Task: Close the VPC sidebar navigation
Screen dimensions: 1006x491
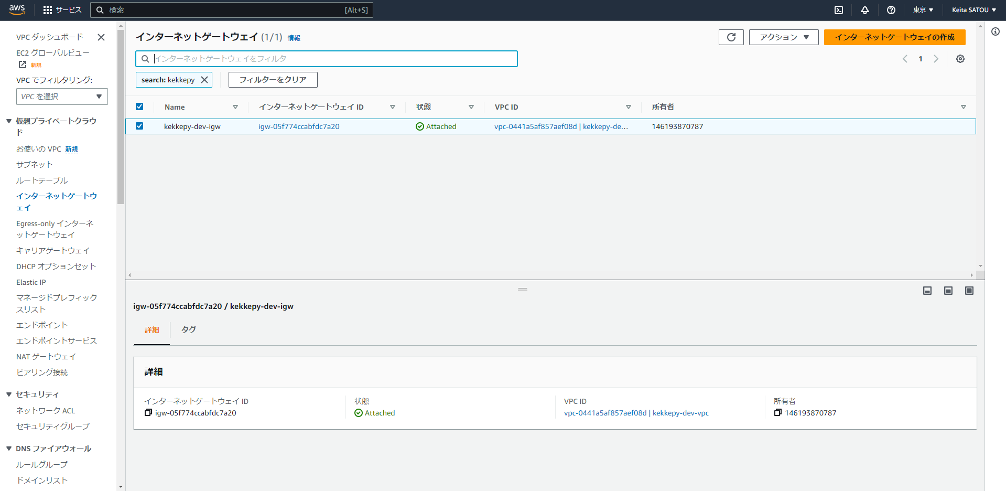Action: pos(101,37)
